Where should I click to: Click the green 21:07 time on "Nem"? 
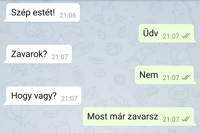(x=171, y=78)
